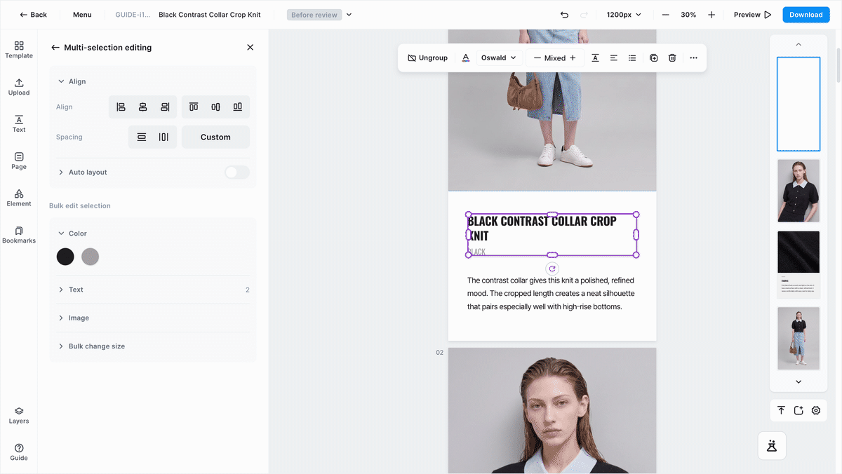Align selection to bottom edges
This screenshot has width=842, height=474.
(238, 107)
